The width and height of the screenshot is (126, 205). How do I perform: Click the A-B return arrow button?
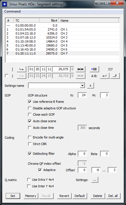pos(105,76)
